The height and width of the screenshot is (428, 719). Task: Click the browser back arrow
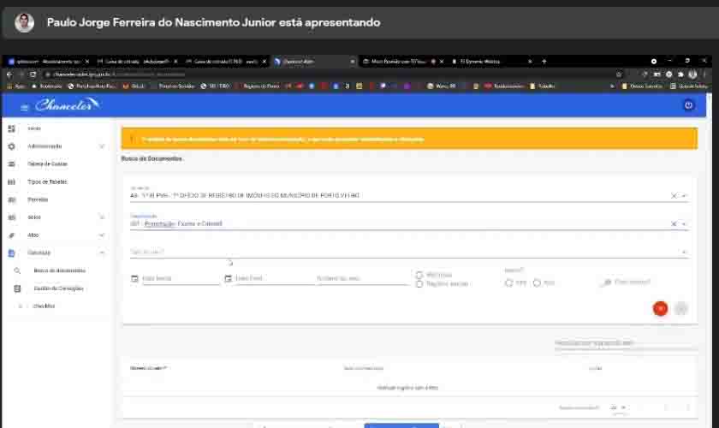point(9,74)
